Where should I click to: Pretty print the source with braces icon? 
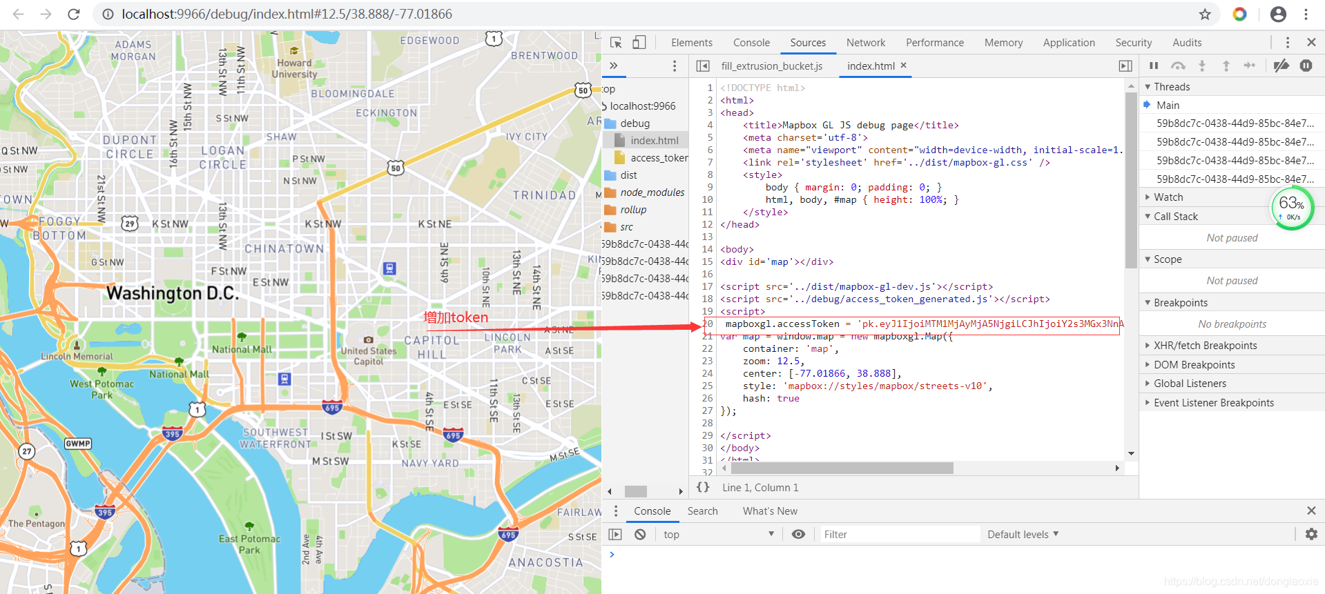703,487
